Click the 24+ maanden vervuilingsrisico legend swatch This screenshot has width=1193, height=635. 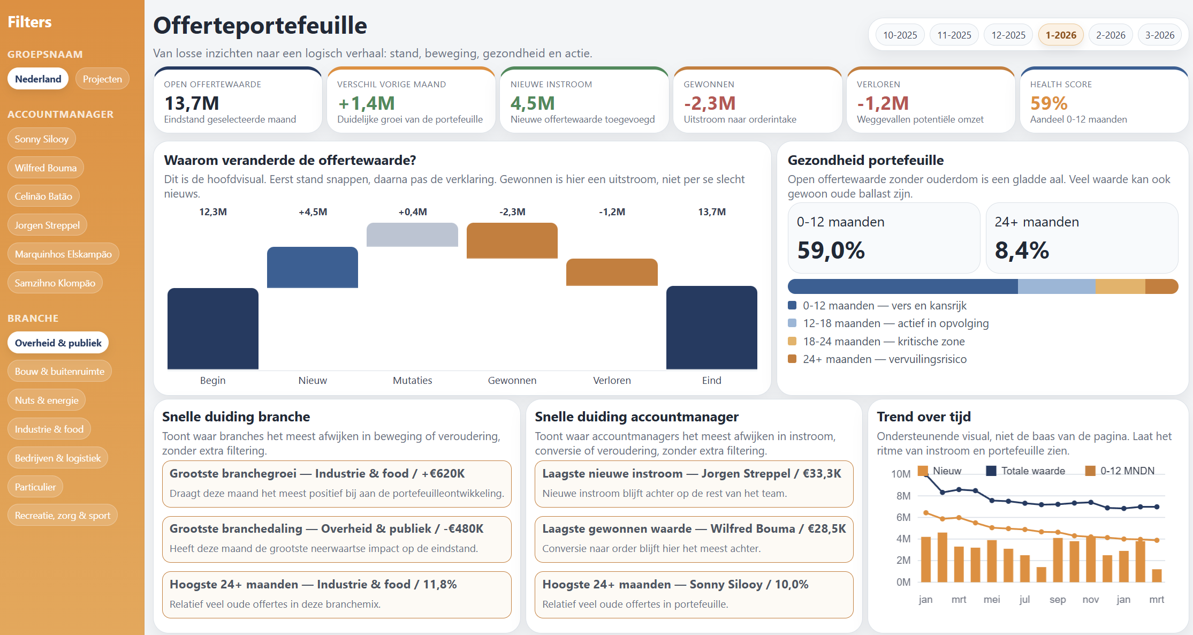click(x=793, y=359)
